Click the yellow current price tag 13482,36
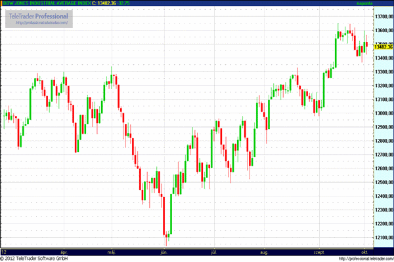The width and height of the screenshot is (394, 262). click(x=383, y=47)
